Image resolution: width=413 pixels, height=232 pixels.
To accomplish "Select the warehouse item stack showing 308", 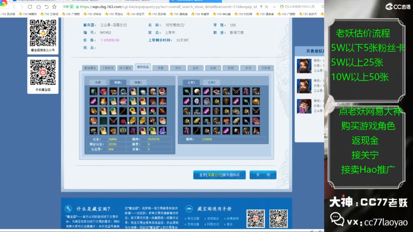I will click(x=217, y=92).
